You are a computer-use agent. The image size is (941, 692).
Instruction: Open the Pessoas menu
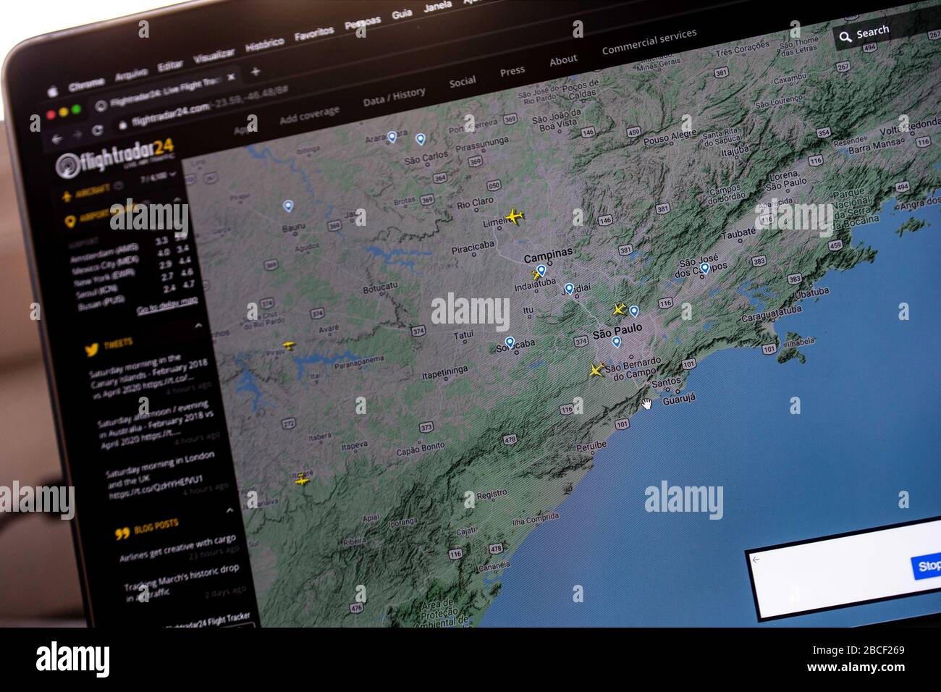pos(363,23)
